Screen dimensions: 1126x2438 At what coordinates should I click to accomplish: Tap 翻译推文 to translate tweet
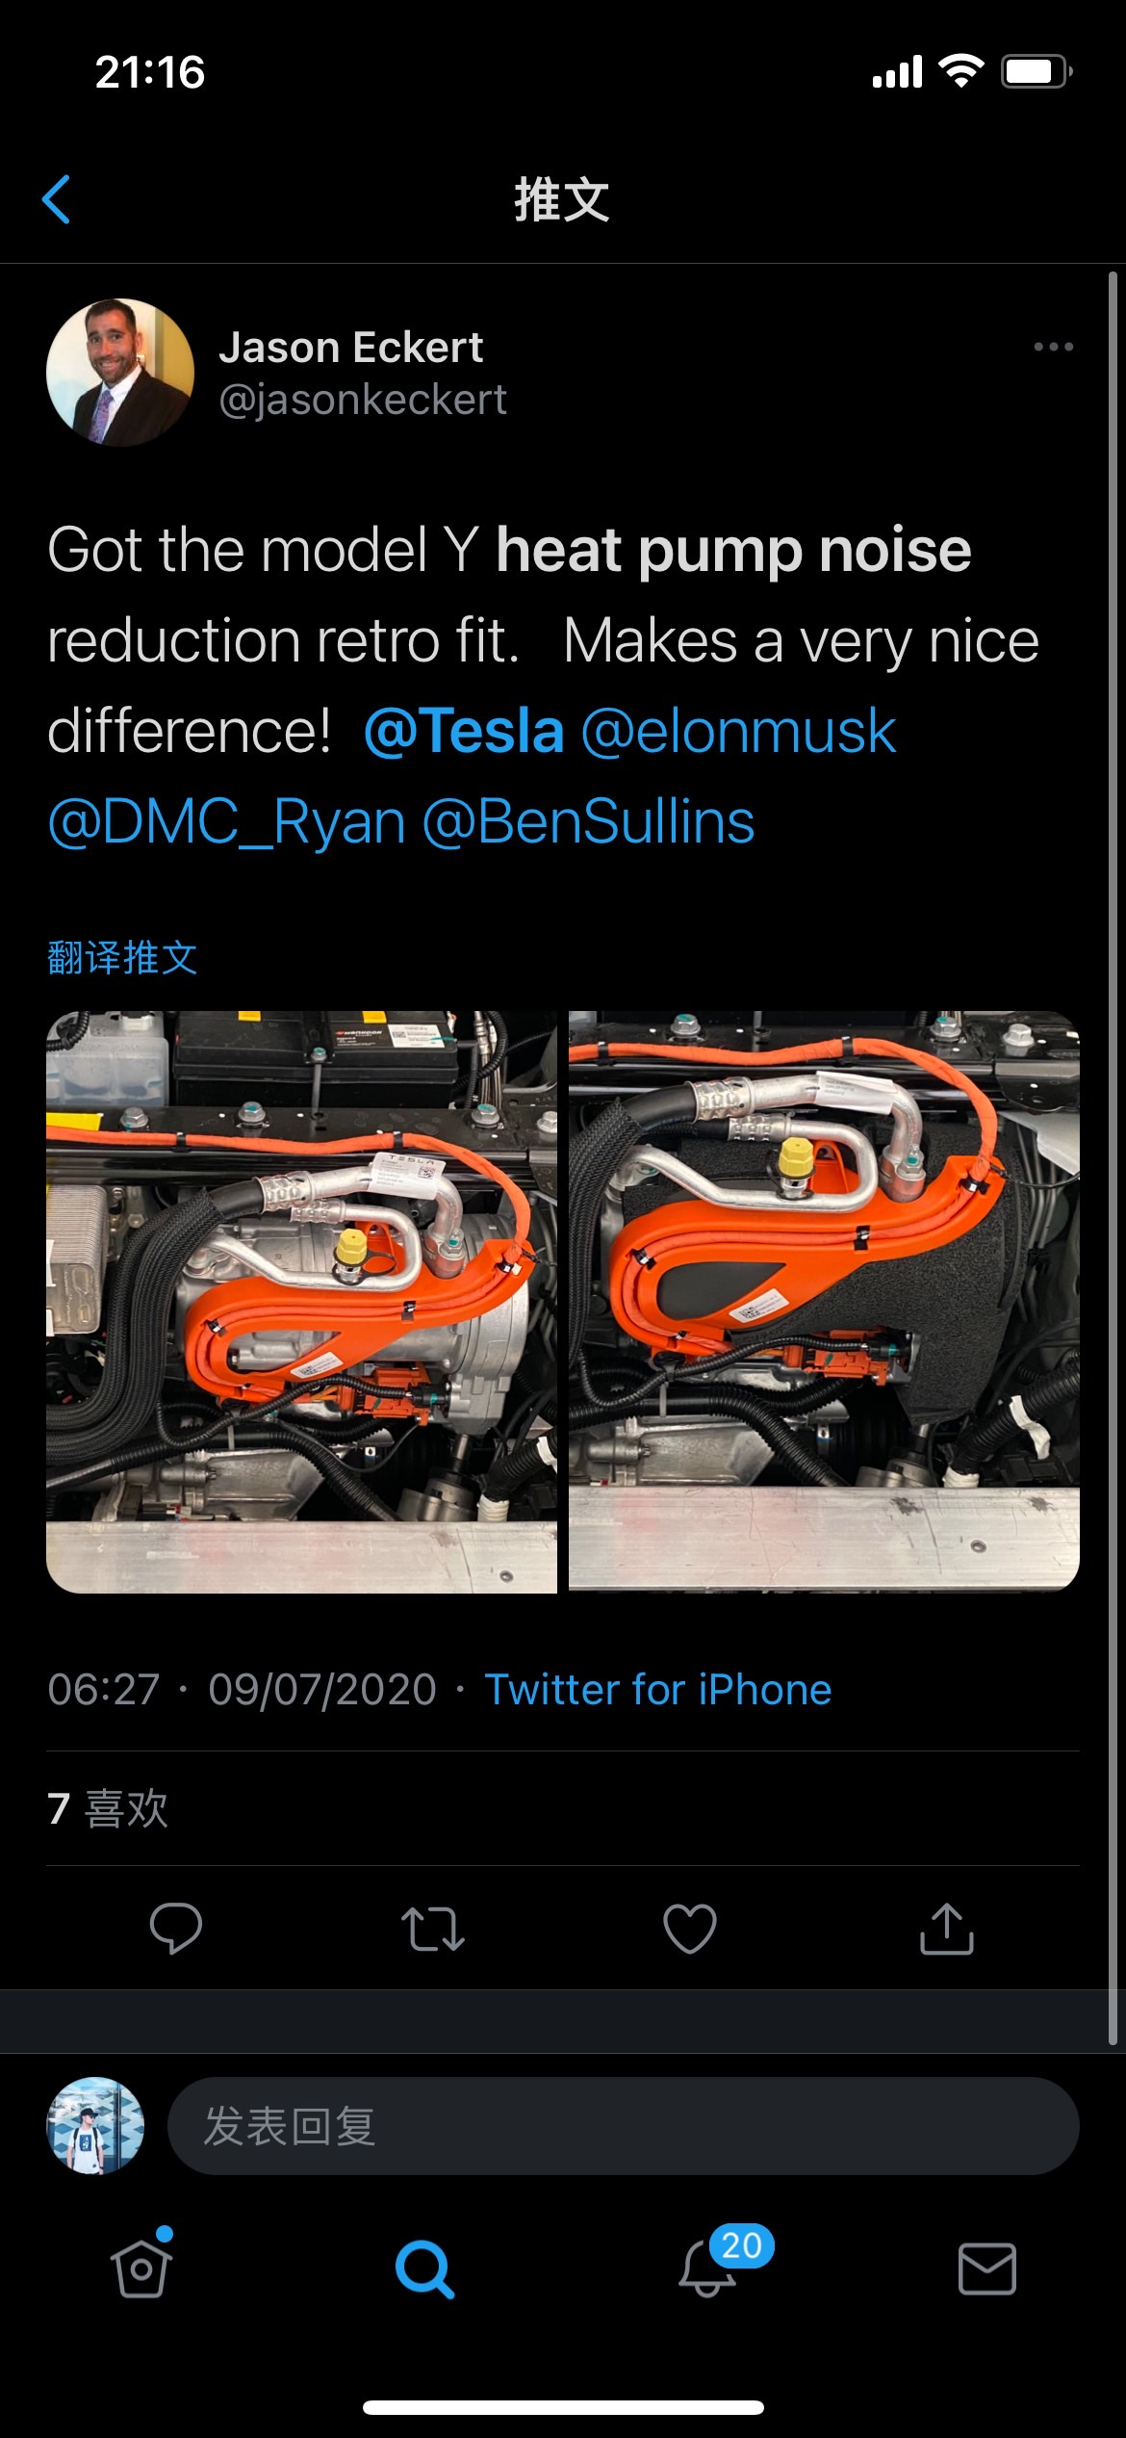click(122, 958)
